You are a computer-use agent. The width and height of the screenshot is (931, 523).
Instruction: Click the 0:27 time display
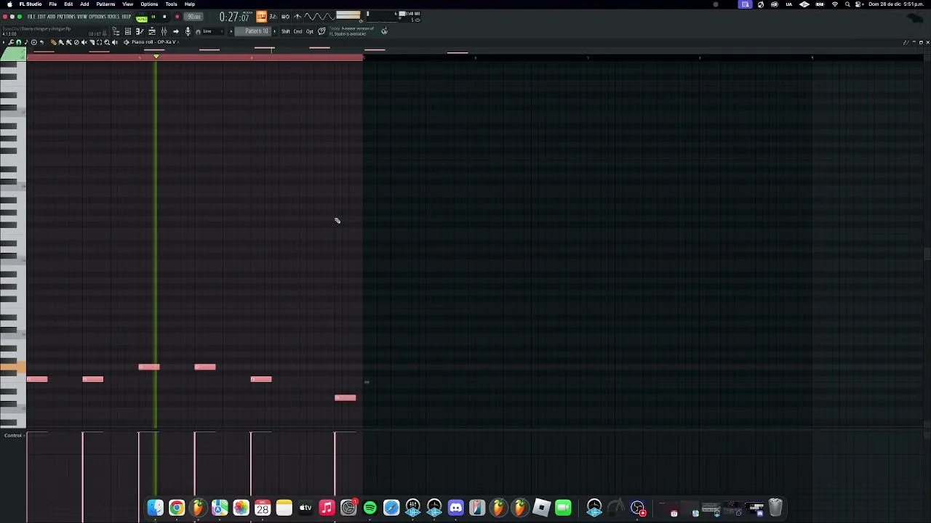click(x=235, y=17)
